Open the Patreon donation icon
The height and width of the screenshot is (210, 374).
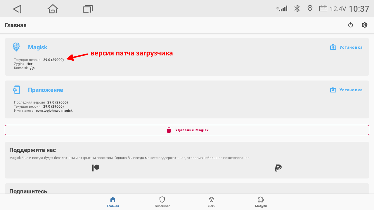pos(96,168)
